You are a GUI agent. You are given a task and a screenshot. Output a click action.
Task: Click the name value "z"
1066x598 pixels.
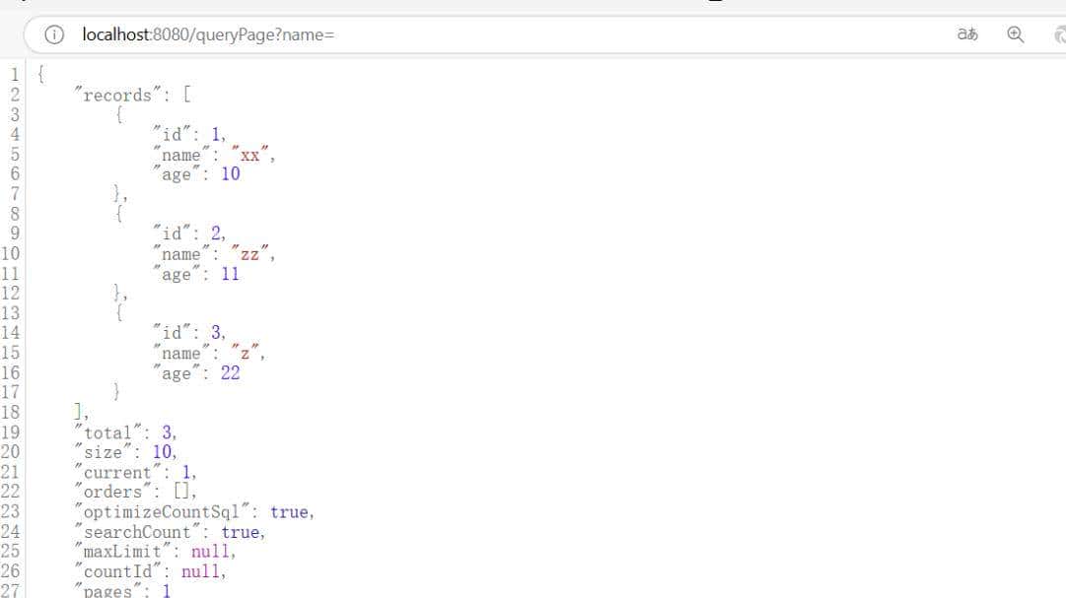pyautogui.click(x=246, y=354)
